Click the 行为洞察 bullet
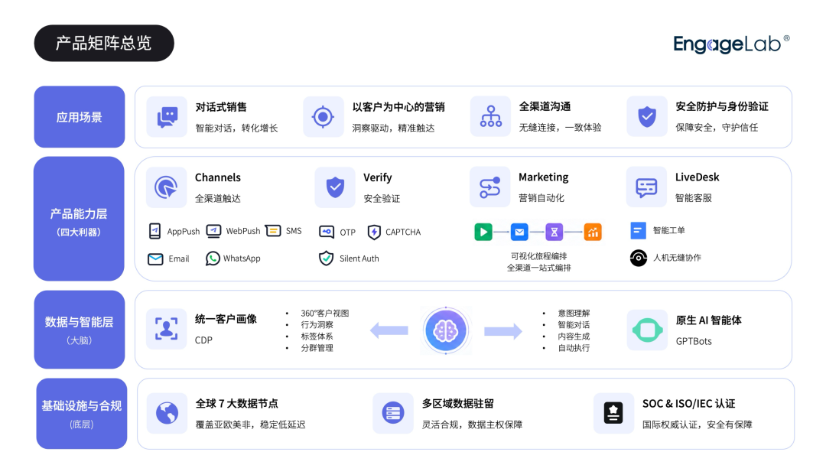This screenshot has height=465, width=826. coord(317,325)
